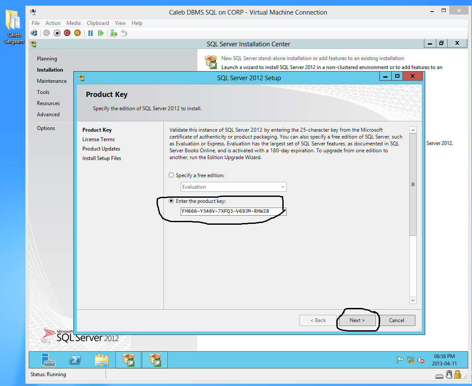Click the orange Save state toolbar icon
Screen dimensions: 472x386
click(x=77, y=33)
